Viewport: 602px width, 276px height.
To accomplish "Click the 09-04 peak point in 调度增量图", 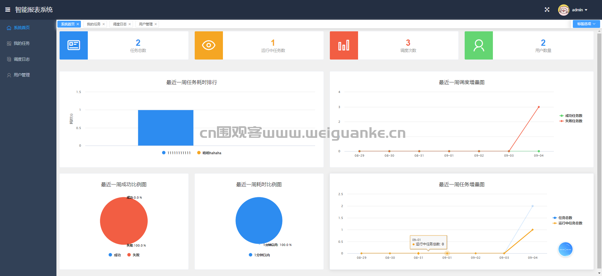I will point(539,107).
